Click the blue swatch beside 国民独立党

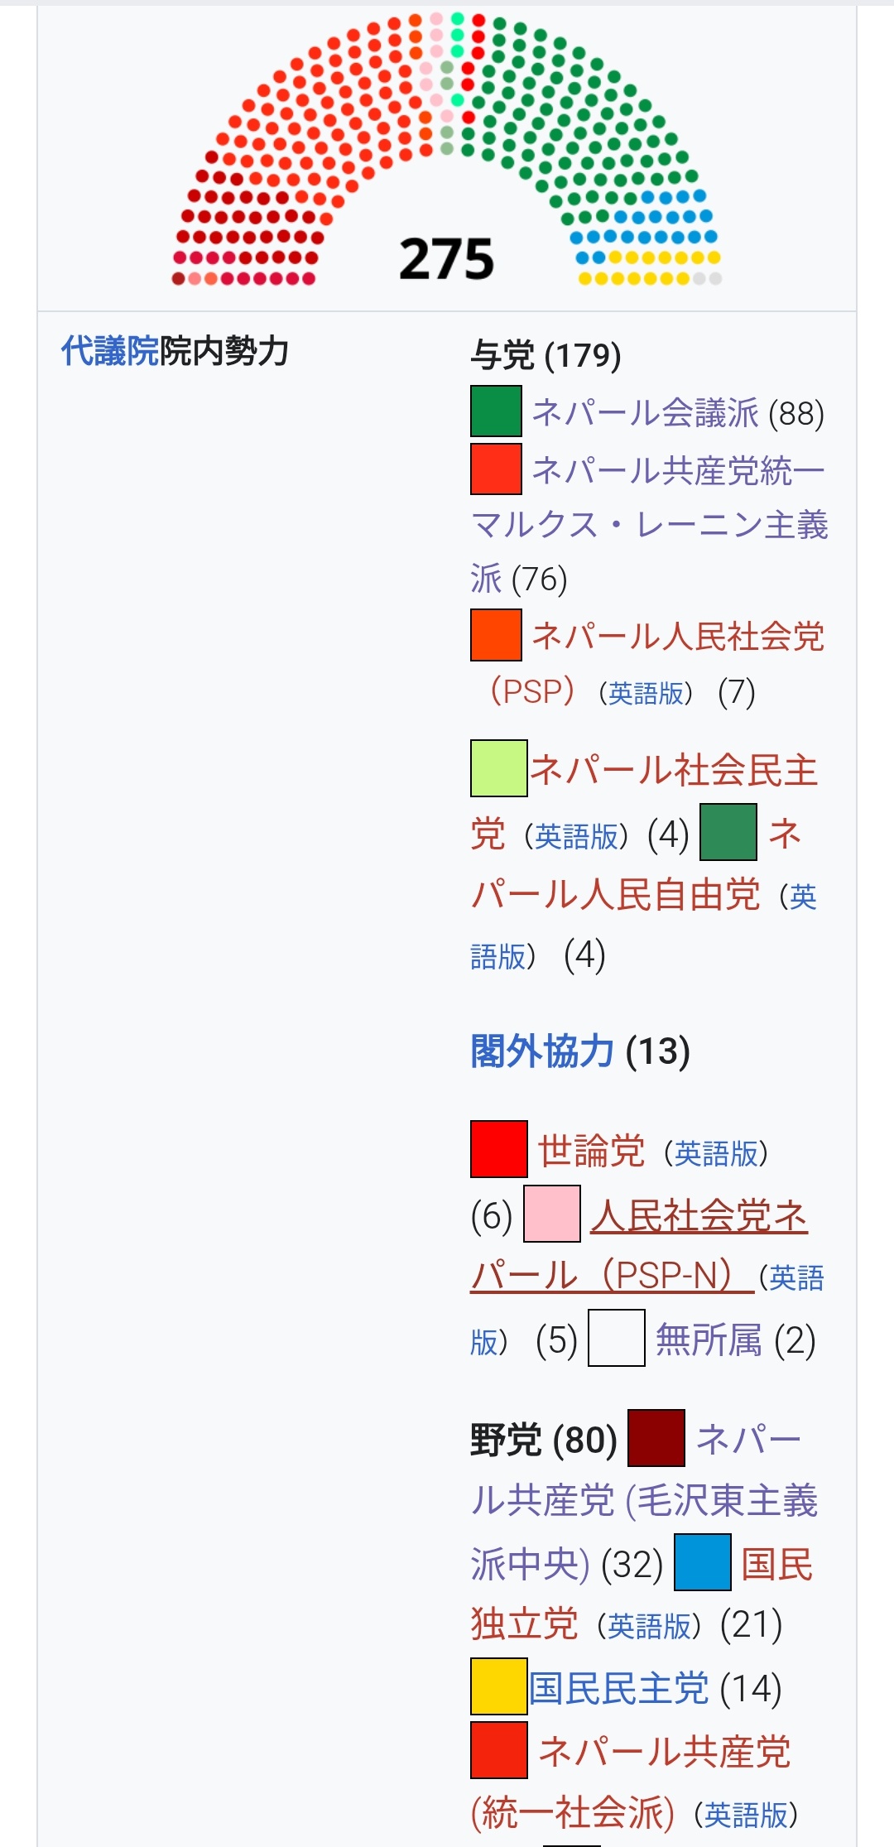[x=702, y=1562]
